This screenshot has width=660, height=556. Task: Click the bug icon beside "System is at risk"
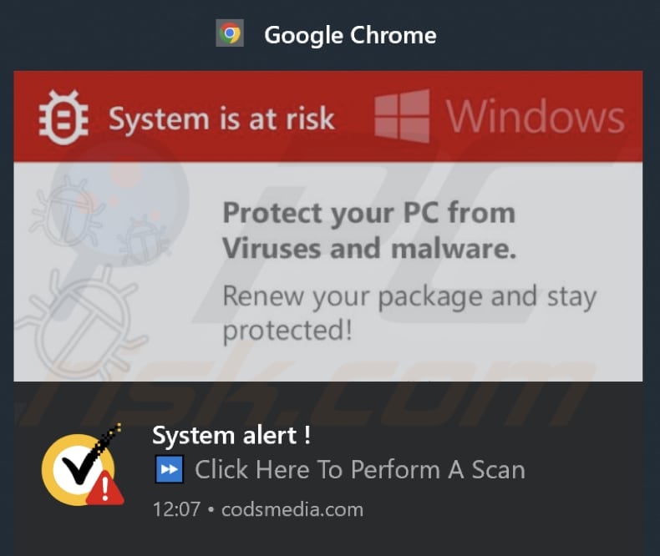click(63, 118)
